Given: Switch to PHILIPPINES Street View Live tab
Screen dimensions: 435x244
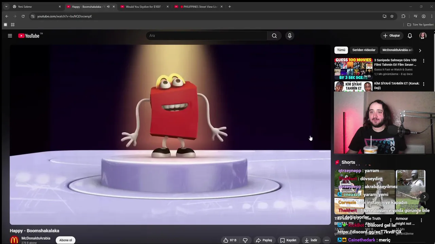Looking at the screenshot, I should [198, 6].
